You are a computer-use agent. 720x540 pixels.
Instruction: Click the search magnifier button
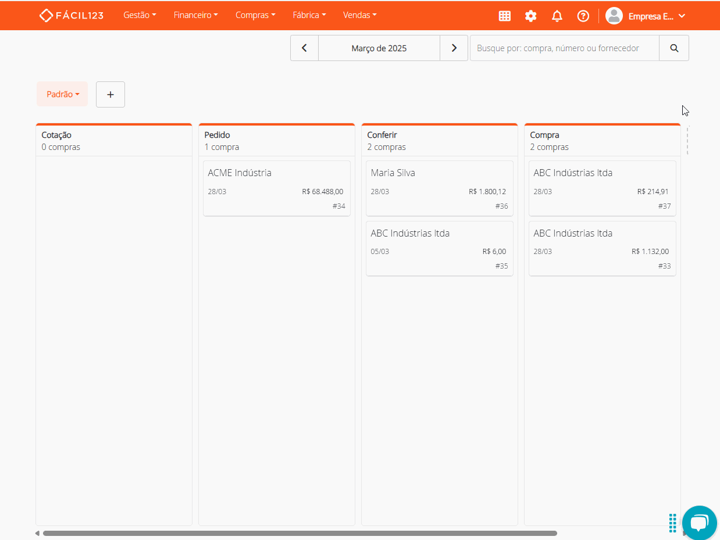coord(674,48)
